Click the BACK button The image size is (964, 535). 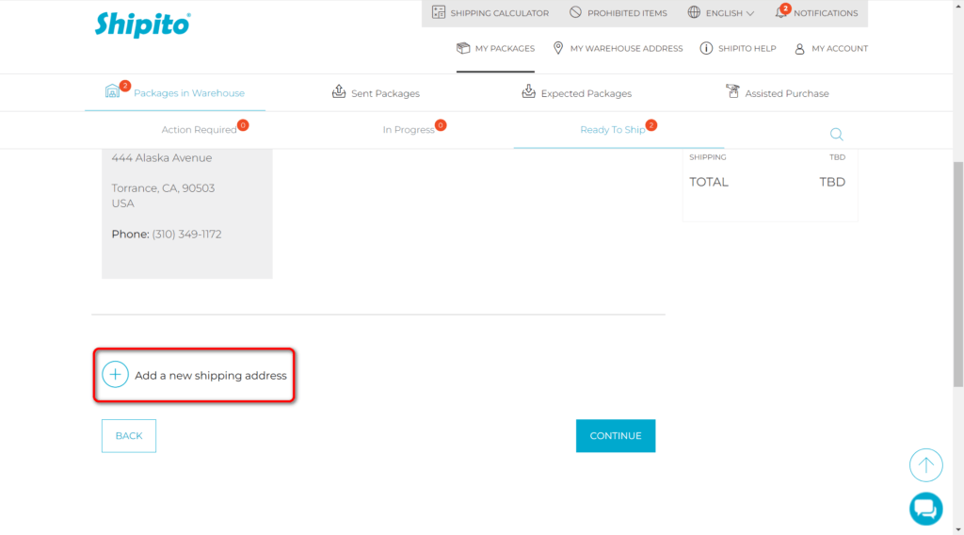(128, 435)
